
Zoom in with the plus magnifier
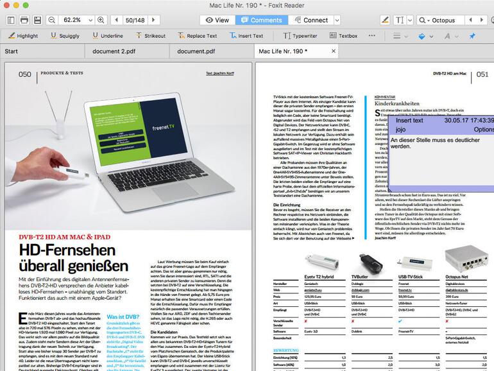[x=101, y=20]
